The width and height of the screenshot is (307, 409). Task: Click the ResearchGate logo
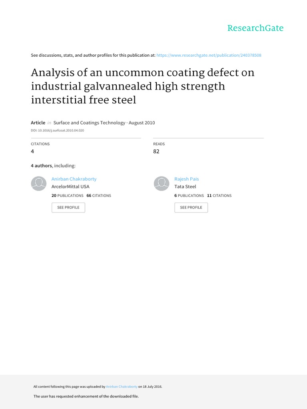(x=255, y=28)
